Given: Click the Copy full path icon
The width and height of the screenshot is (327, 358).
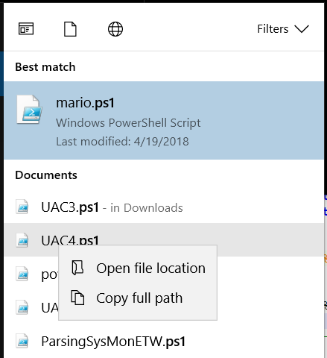Looking at the screenshot, I should tap(77, 298).
